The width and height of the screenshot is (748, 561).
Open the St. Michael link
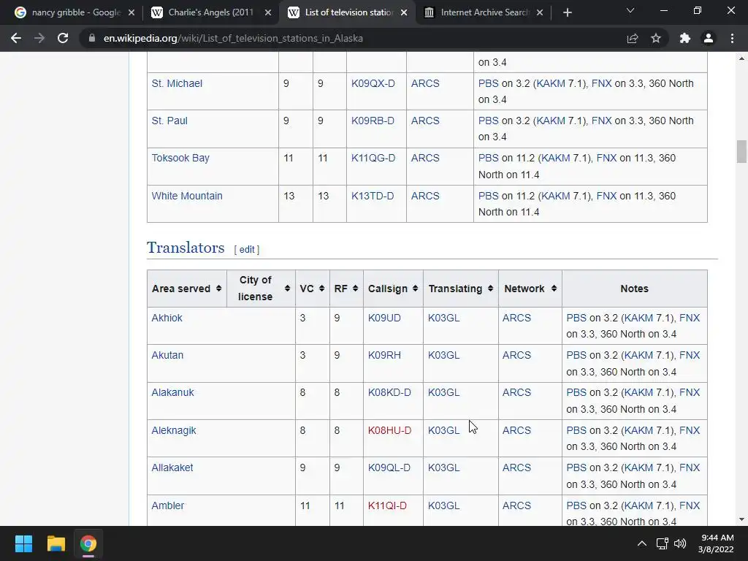click(177, 83)
